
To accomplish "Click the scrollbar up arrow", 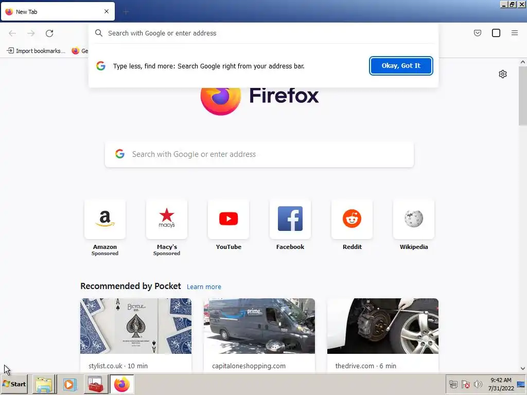I will (523, 62).
